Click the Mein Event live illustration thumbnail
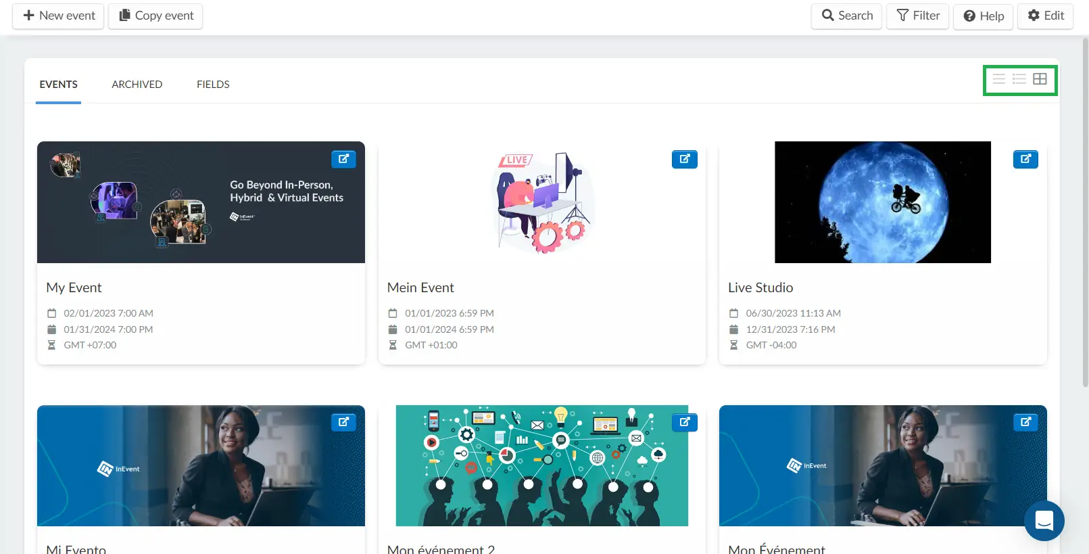 [542, 202]
